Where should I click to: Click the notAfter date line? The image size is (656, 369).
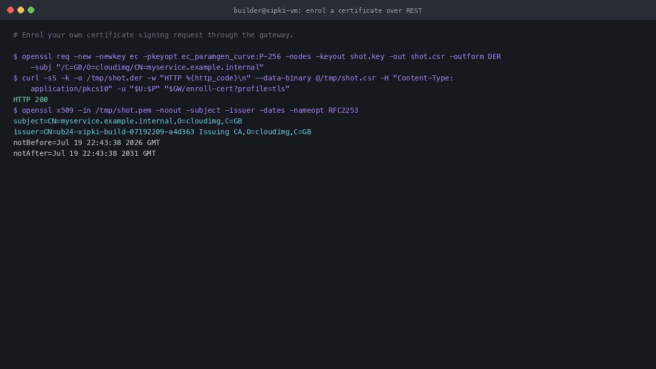coord(85,153)
